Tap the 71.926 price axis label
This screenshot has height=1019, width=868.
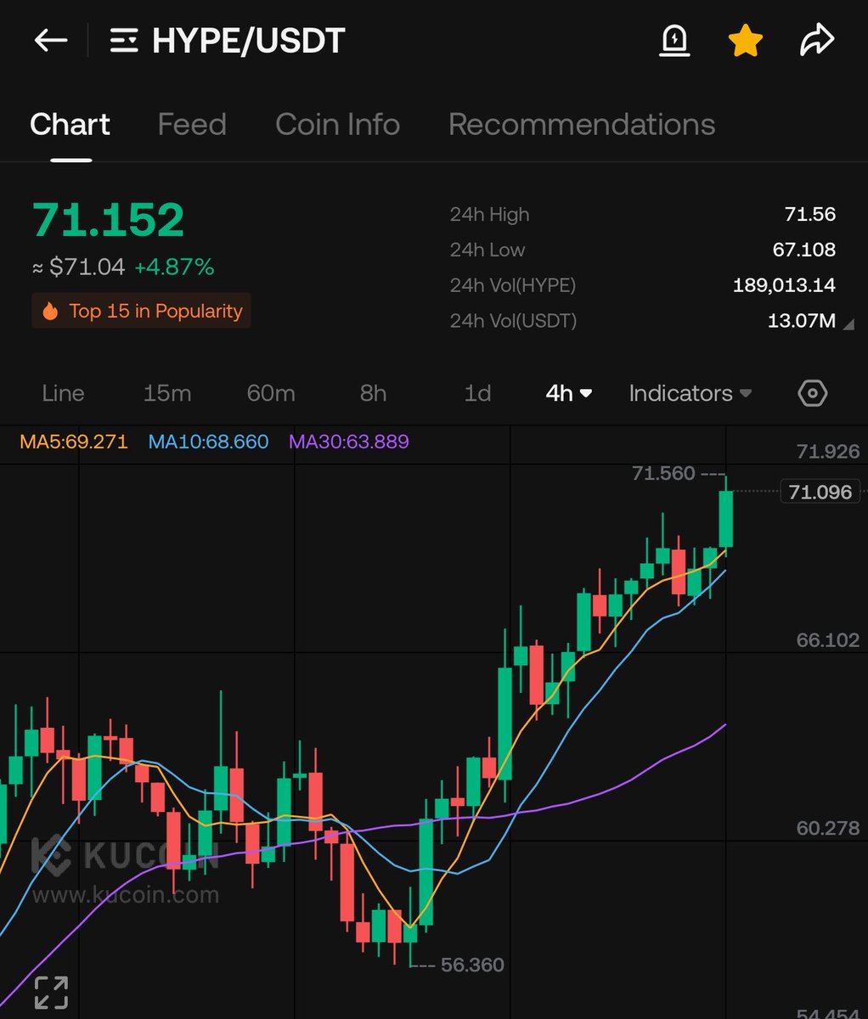pyautogui.click(x=828, y=452)
